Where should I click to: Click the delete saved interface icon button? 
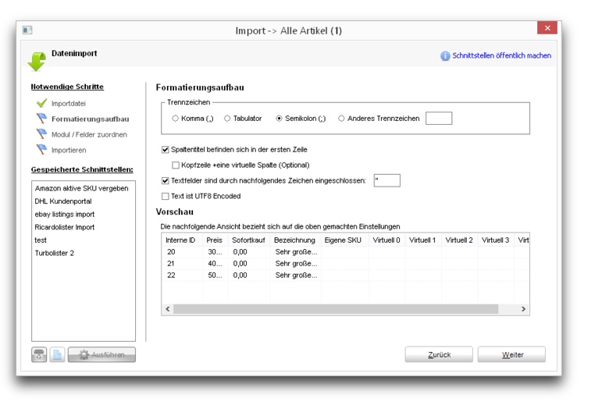point(39,354)
